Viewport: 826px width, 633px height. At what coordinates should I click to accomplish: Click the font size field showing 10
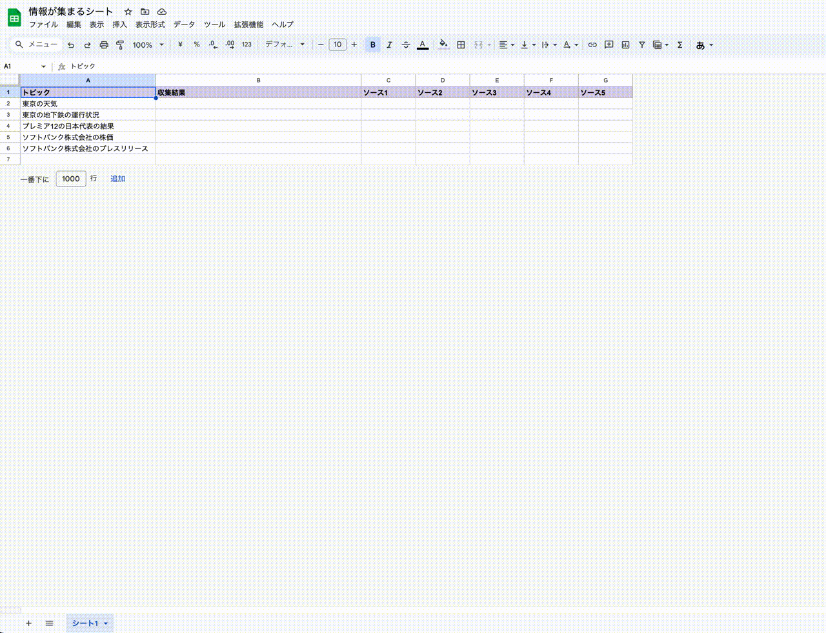coord(337,45)
